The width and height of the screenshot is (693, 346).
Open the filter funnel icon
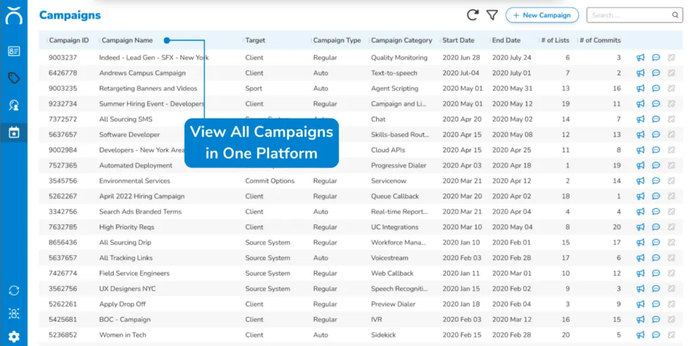pos(492,15)
